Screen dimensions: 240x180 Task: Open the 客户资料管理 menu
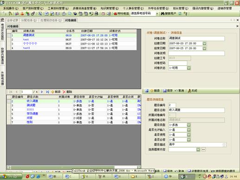[x=33, y=8]
